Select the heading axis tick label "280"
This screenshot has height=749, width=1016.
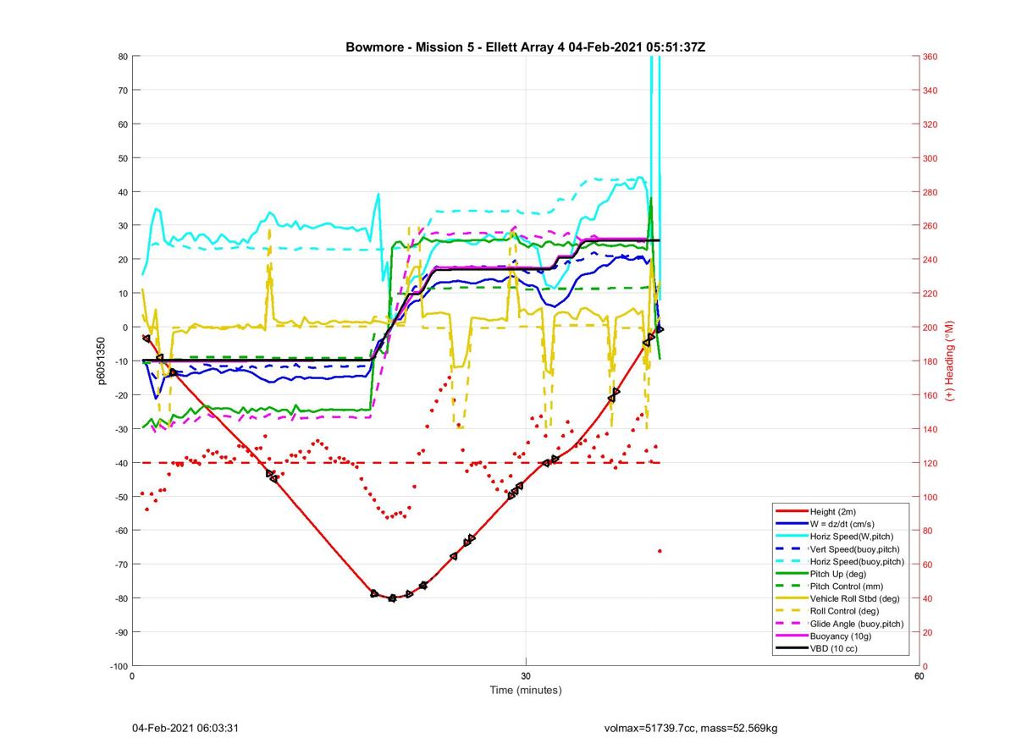(x=930, y=192)
